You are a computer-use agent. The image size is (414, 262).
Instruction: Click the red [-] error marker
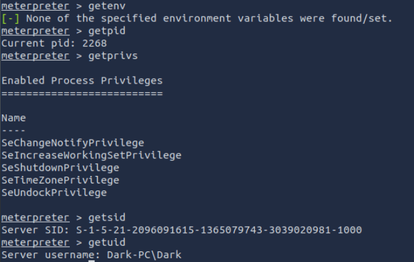9,18
